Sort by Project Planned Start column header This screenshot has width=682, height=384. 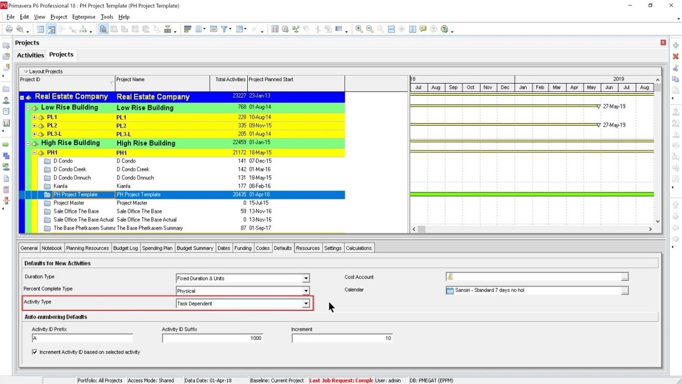pos(296,83)
